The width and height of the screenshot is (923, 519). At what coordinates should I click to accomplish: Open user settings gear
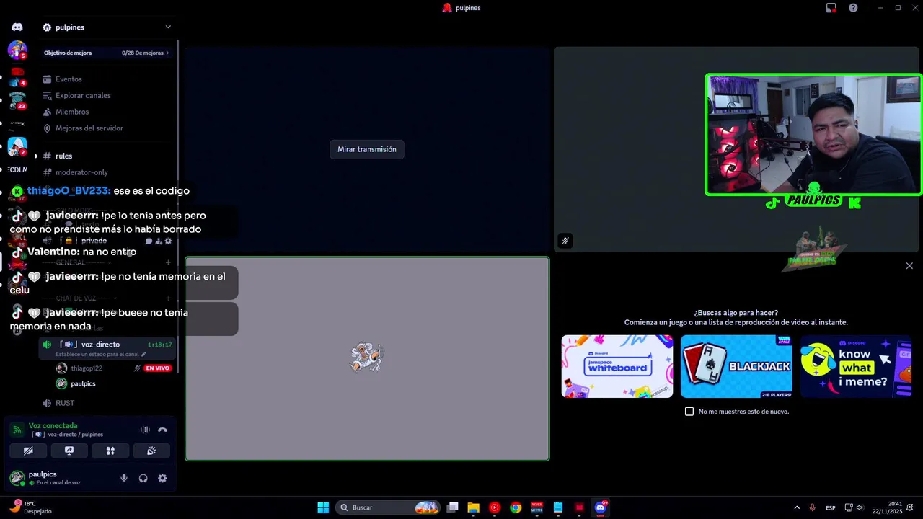coord(162,478)
